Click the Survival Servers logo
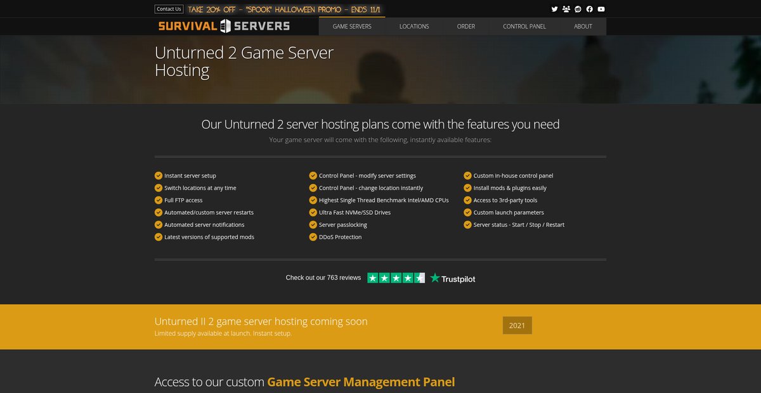761x393 pixels. coord(224,26)
